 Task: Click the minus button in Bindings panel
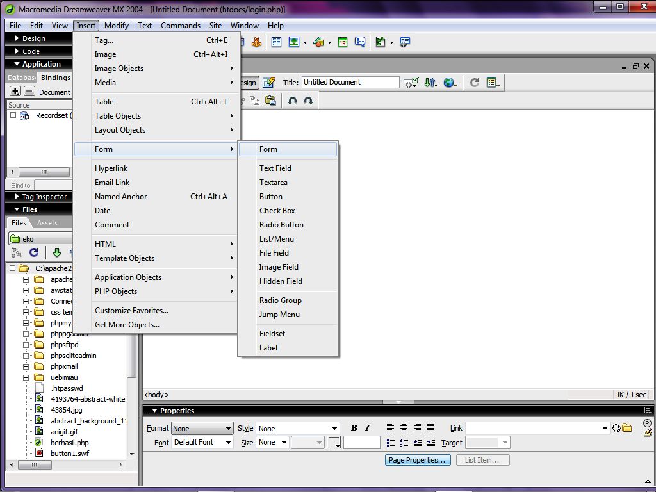coord(29,91)
